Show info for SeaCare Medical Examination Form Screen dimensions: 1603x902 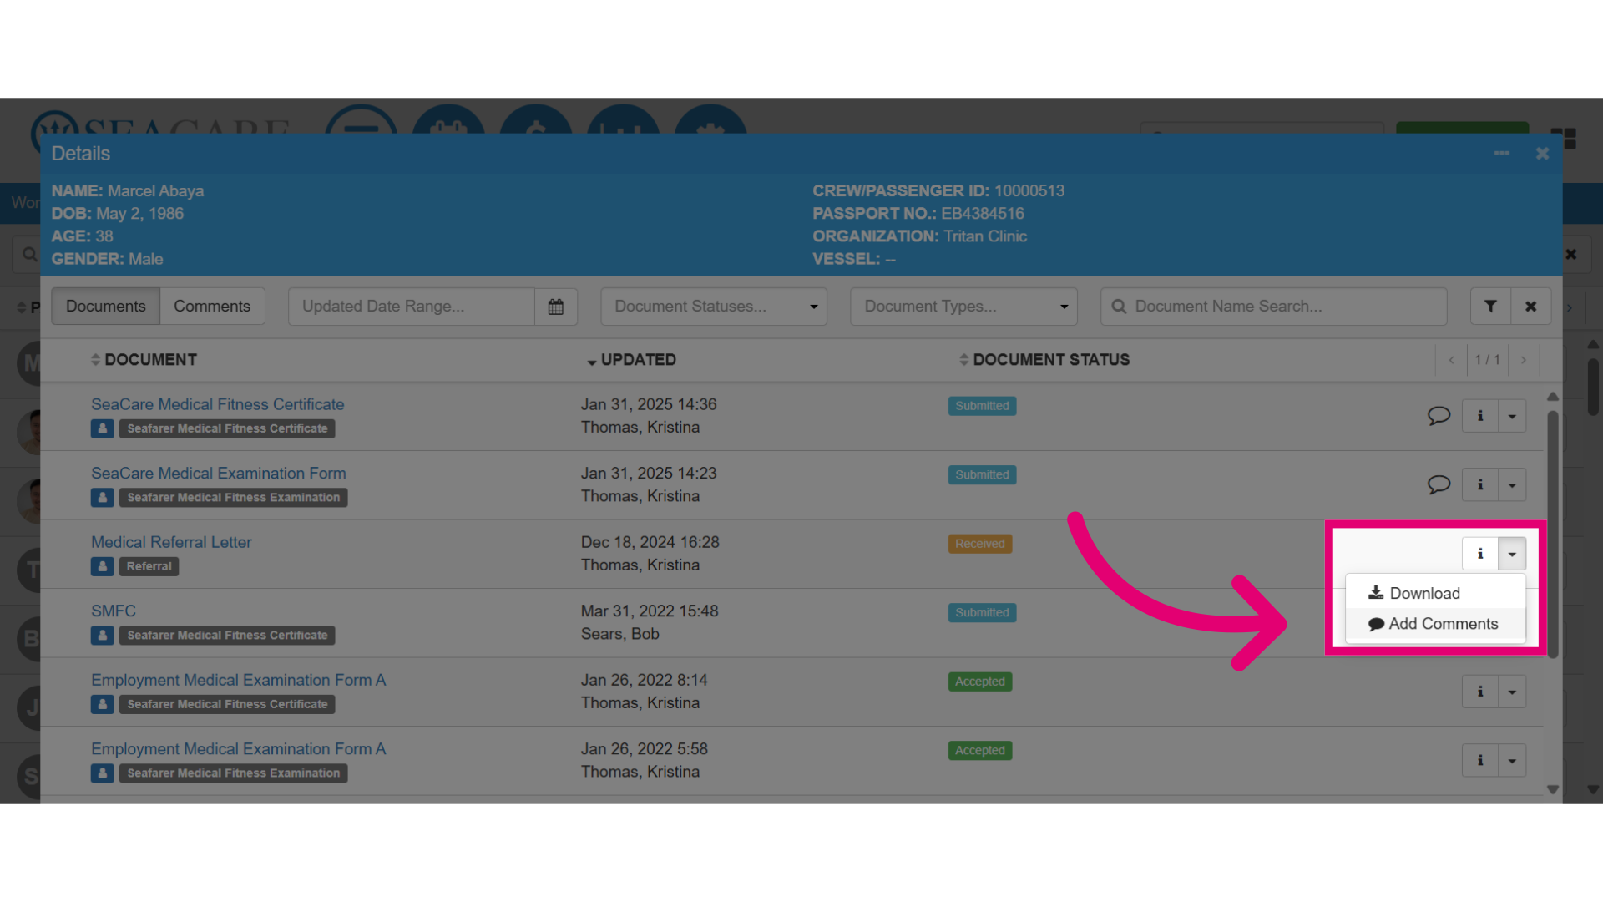tap(1480, 485)
